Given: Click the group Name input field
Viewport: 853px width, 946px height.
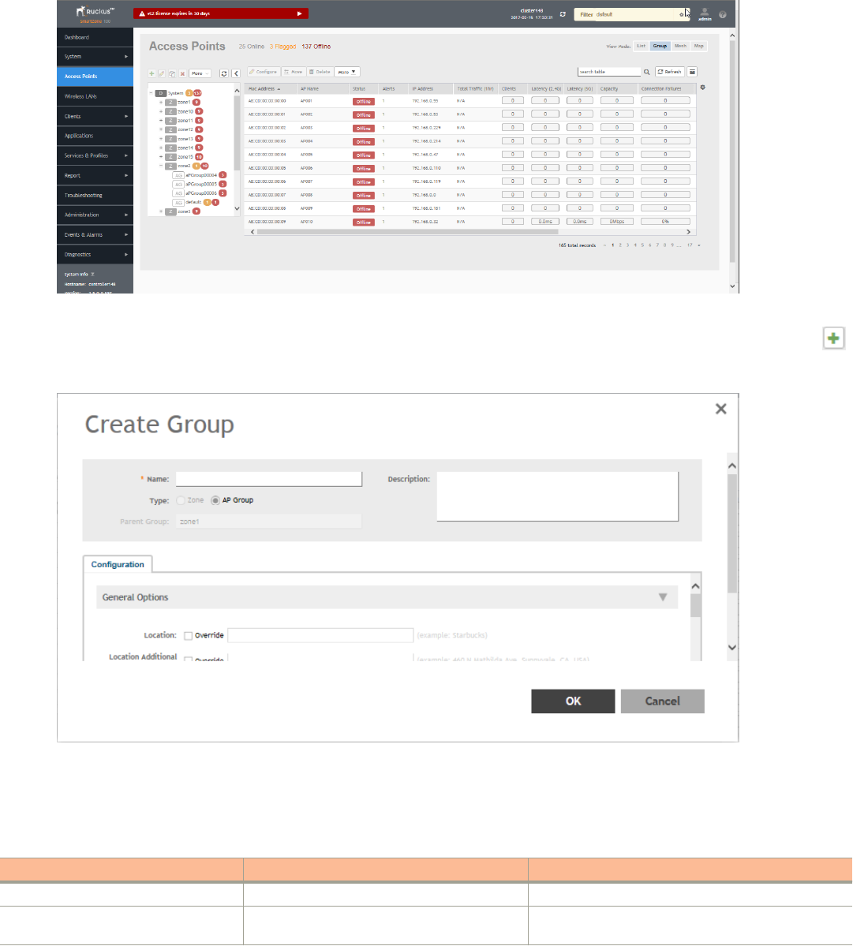Looking at the screenshot, I should point(269,479).
